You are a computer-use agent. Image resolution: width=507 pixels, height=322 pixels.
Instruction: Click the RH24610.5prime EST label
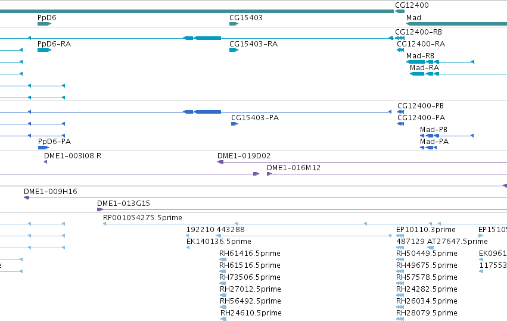click(x=251, y=314)
